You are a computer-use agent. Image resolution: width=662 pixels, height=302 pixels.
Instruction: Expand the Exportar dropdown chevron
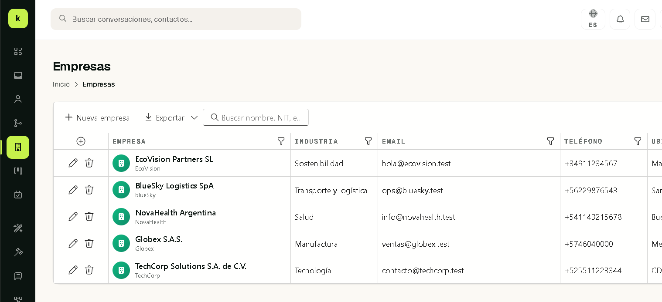click(x=194, y=117)
